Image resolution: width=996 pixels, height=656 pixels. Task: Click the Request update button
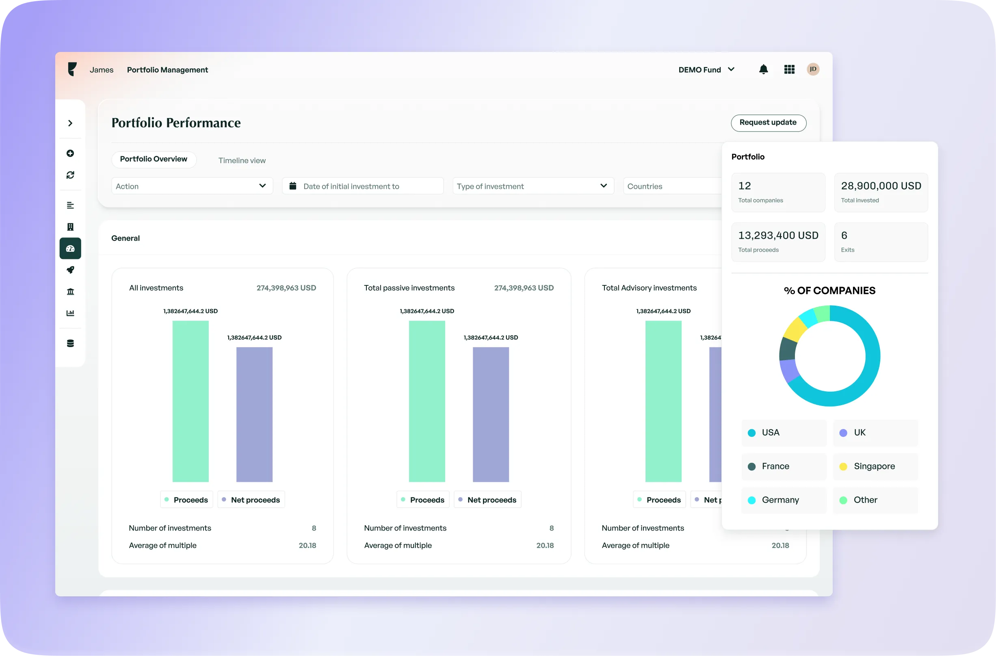768,123
